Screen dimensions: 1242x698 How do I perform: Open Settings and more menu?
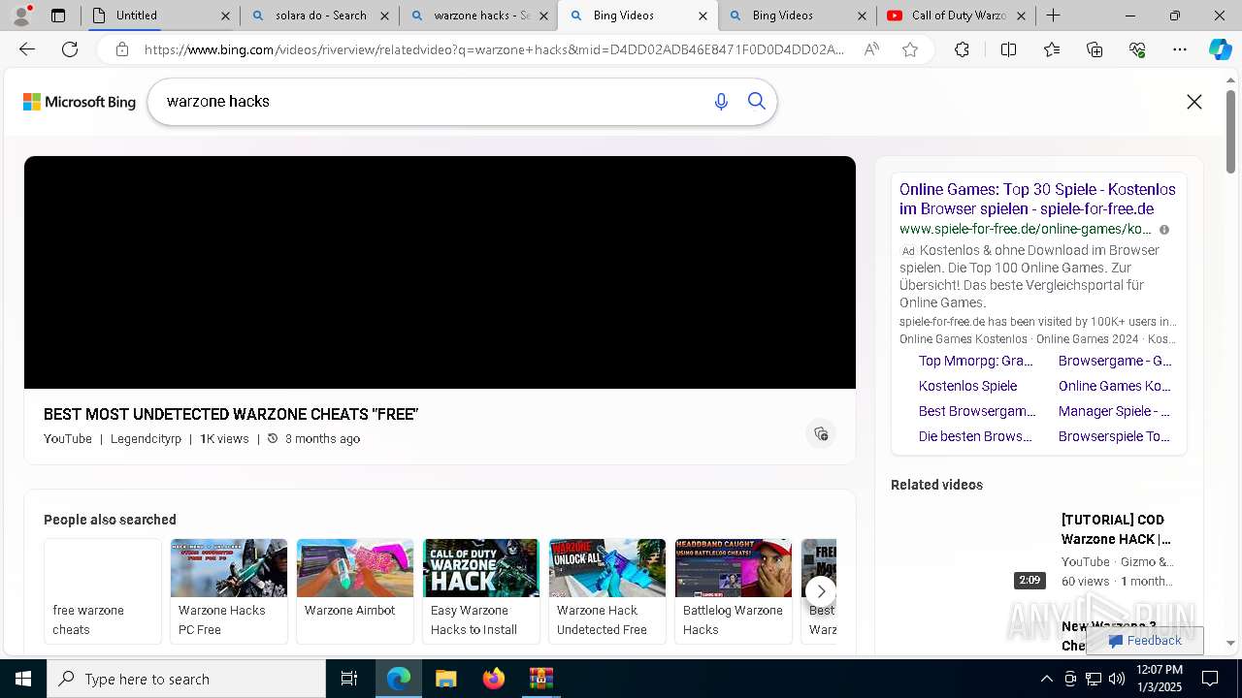(x=1180, y=49)
